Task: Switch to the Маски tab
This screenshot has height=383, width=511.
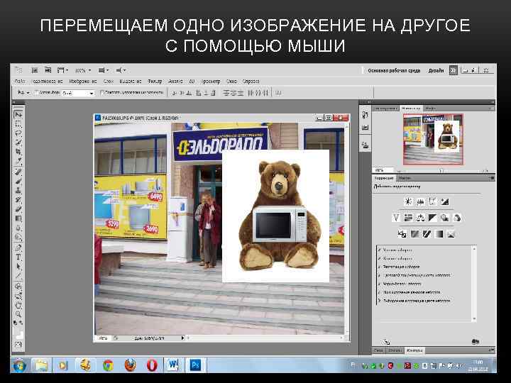Action: click(x=405, y=178)
